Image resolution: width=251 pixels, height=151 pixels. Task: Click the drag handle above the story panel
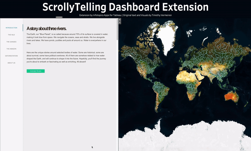point(59,17)
